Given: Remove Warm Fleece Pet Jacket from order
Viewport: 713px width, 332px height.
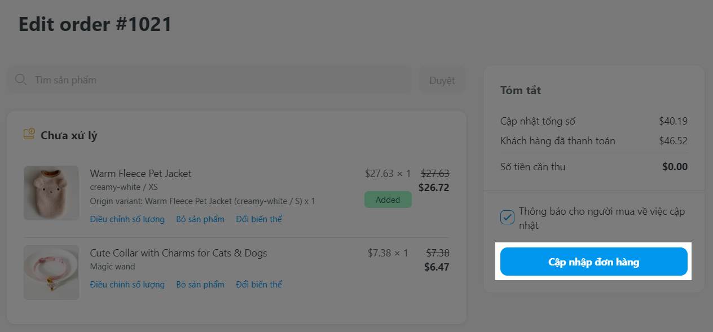Looking at the screenshot, I should (200, 219).
